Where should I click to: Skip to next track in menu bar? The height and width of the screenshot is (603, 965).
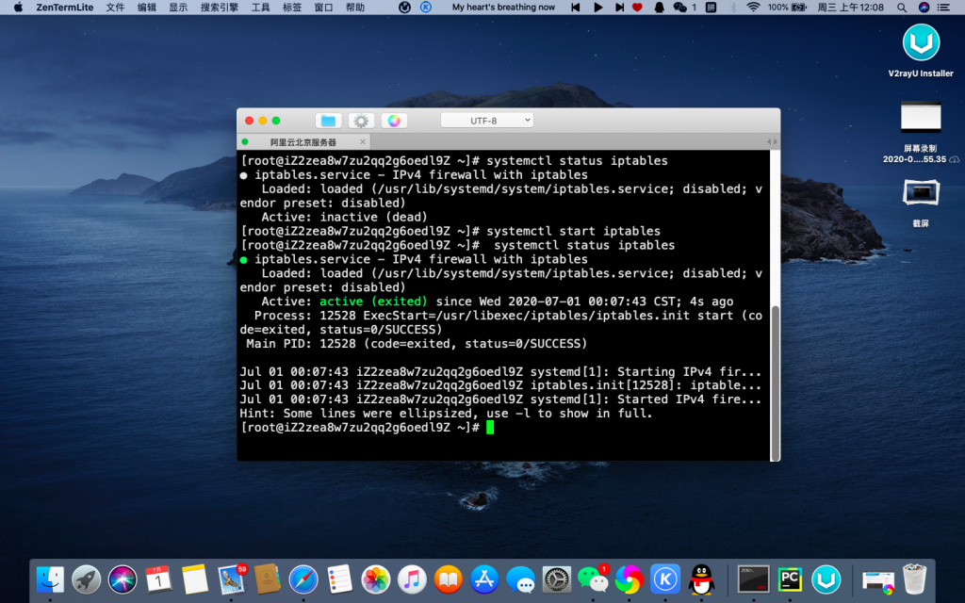pos(618,7)
